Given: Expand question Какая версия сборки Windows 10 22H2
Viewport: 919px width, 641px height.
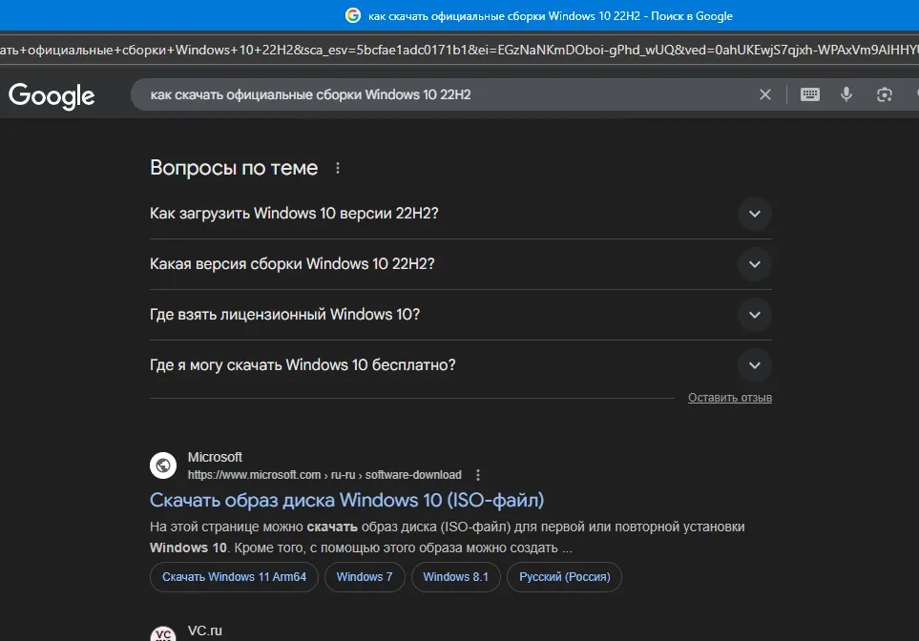Looking at the screenshot, I should tap(754, 264).
